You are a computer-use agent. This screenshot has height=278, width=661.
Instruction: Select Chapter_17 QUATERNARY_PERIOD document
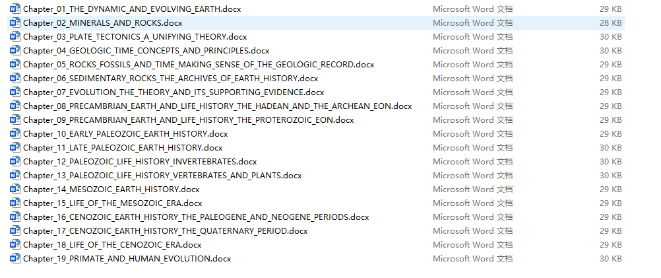click(x=165, y=231)
